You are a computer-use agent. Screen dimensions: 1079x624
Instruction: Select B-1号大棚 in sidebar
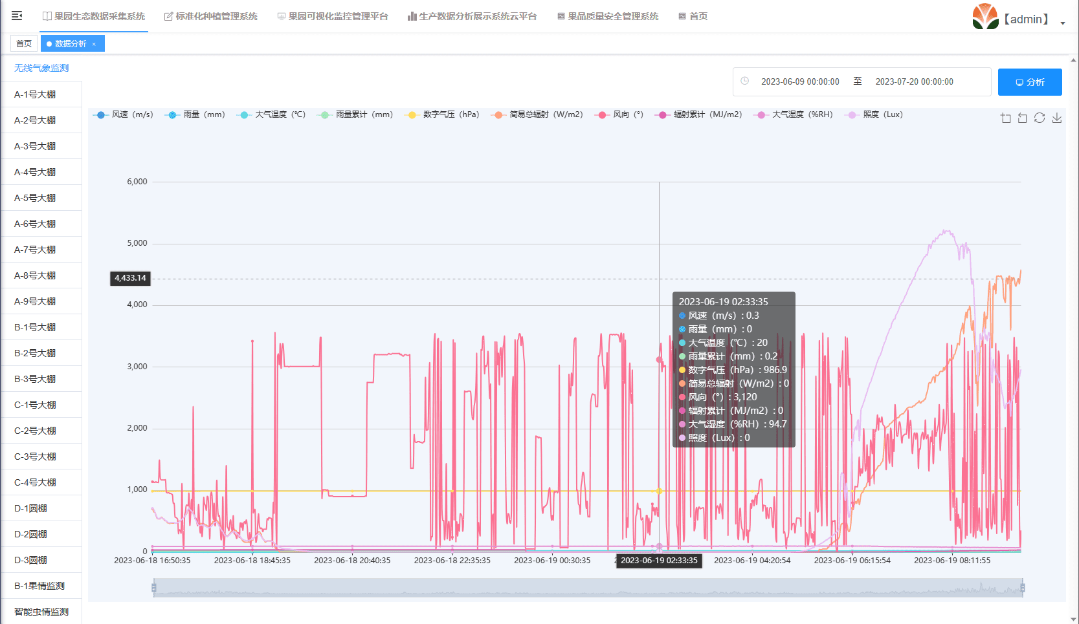click(x=41, y=327)
